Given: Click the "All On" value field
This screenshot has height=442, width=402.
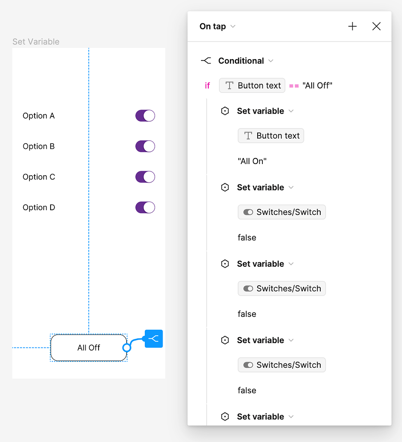Looking at the screenshot, I should [x=252, y=161].
